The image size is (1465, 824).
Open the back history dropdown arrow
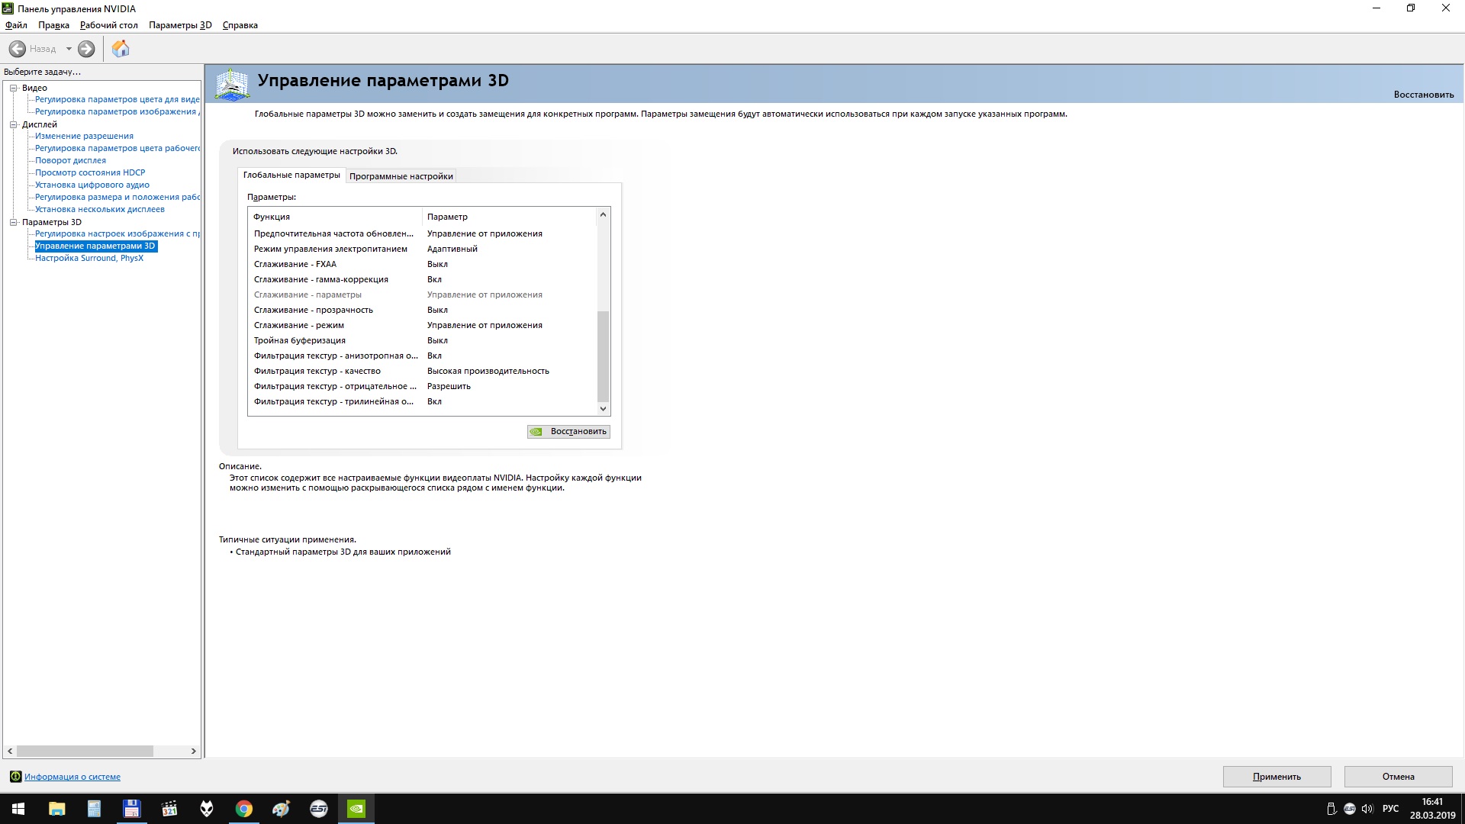69,49
